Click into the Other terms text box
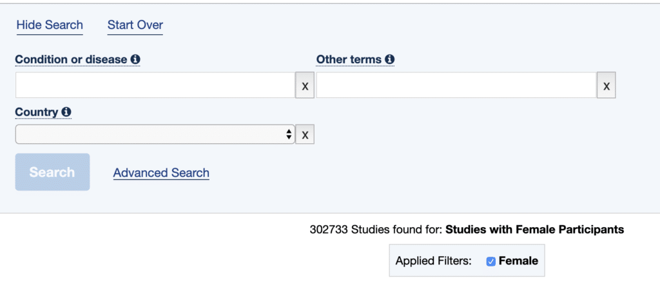 [456, 85]
